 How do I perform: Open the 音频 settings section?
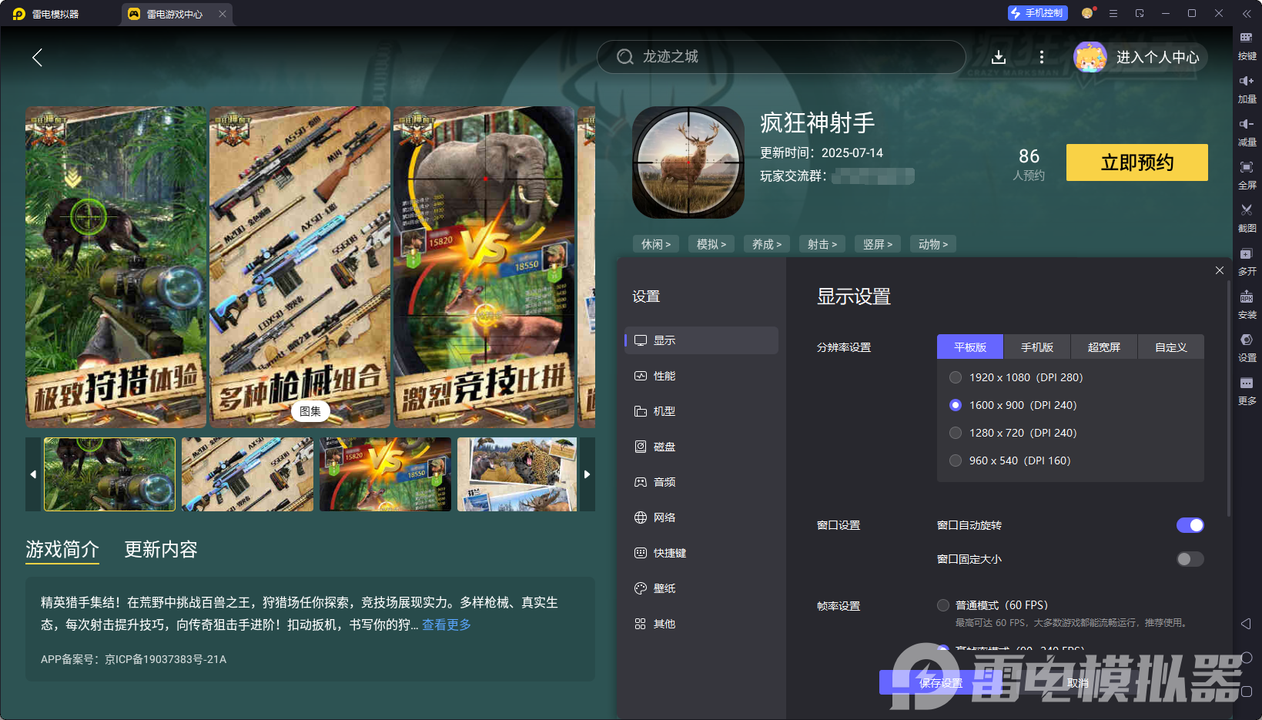pyautogui.click(x=664, y=481)
